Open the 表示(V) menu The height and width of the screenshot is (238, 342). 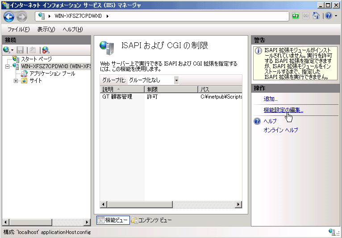tap(46, 29)
